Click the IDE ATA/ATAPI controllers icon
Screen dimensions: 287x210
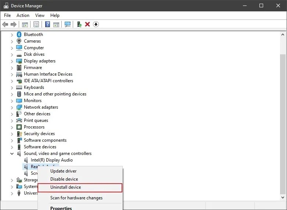19,81
